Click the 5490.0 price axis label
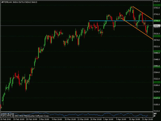 [157, 53]
